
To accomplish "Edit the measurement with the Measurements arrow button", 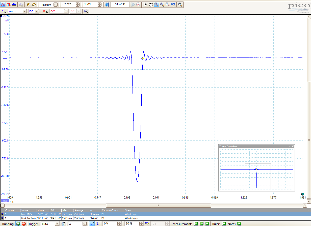I will (x=207, y=224).
